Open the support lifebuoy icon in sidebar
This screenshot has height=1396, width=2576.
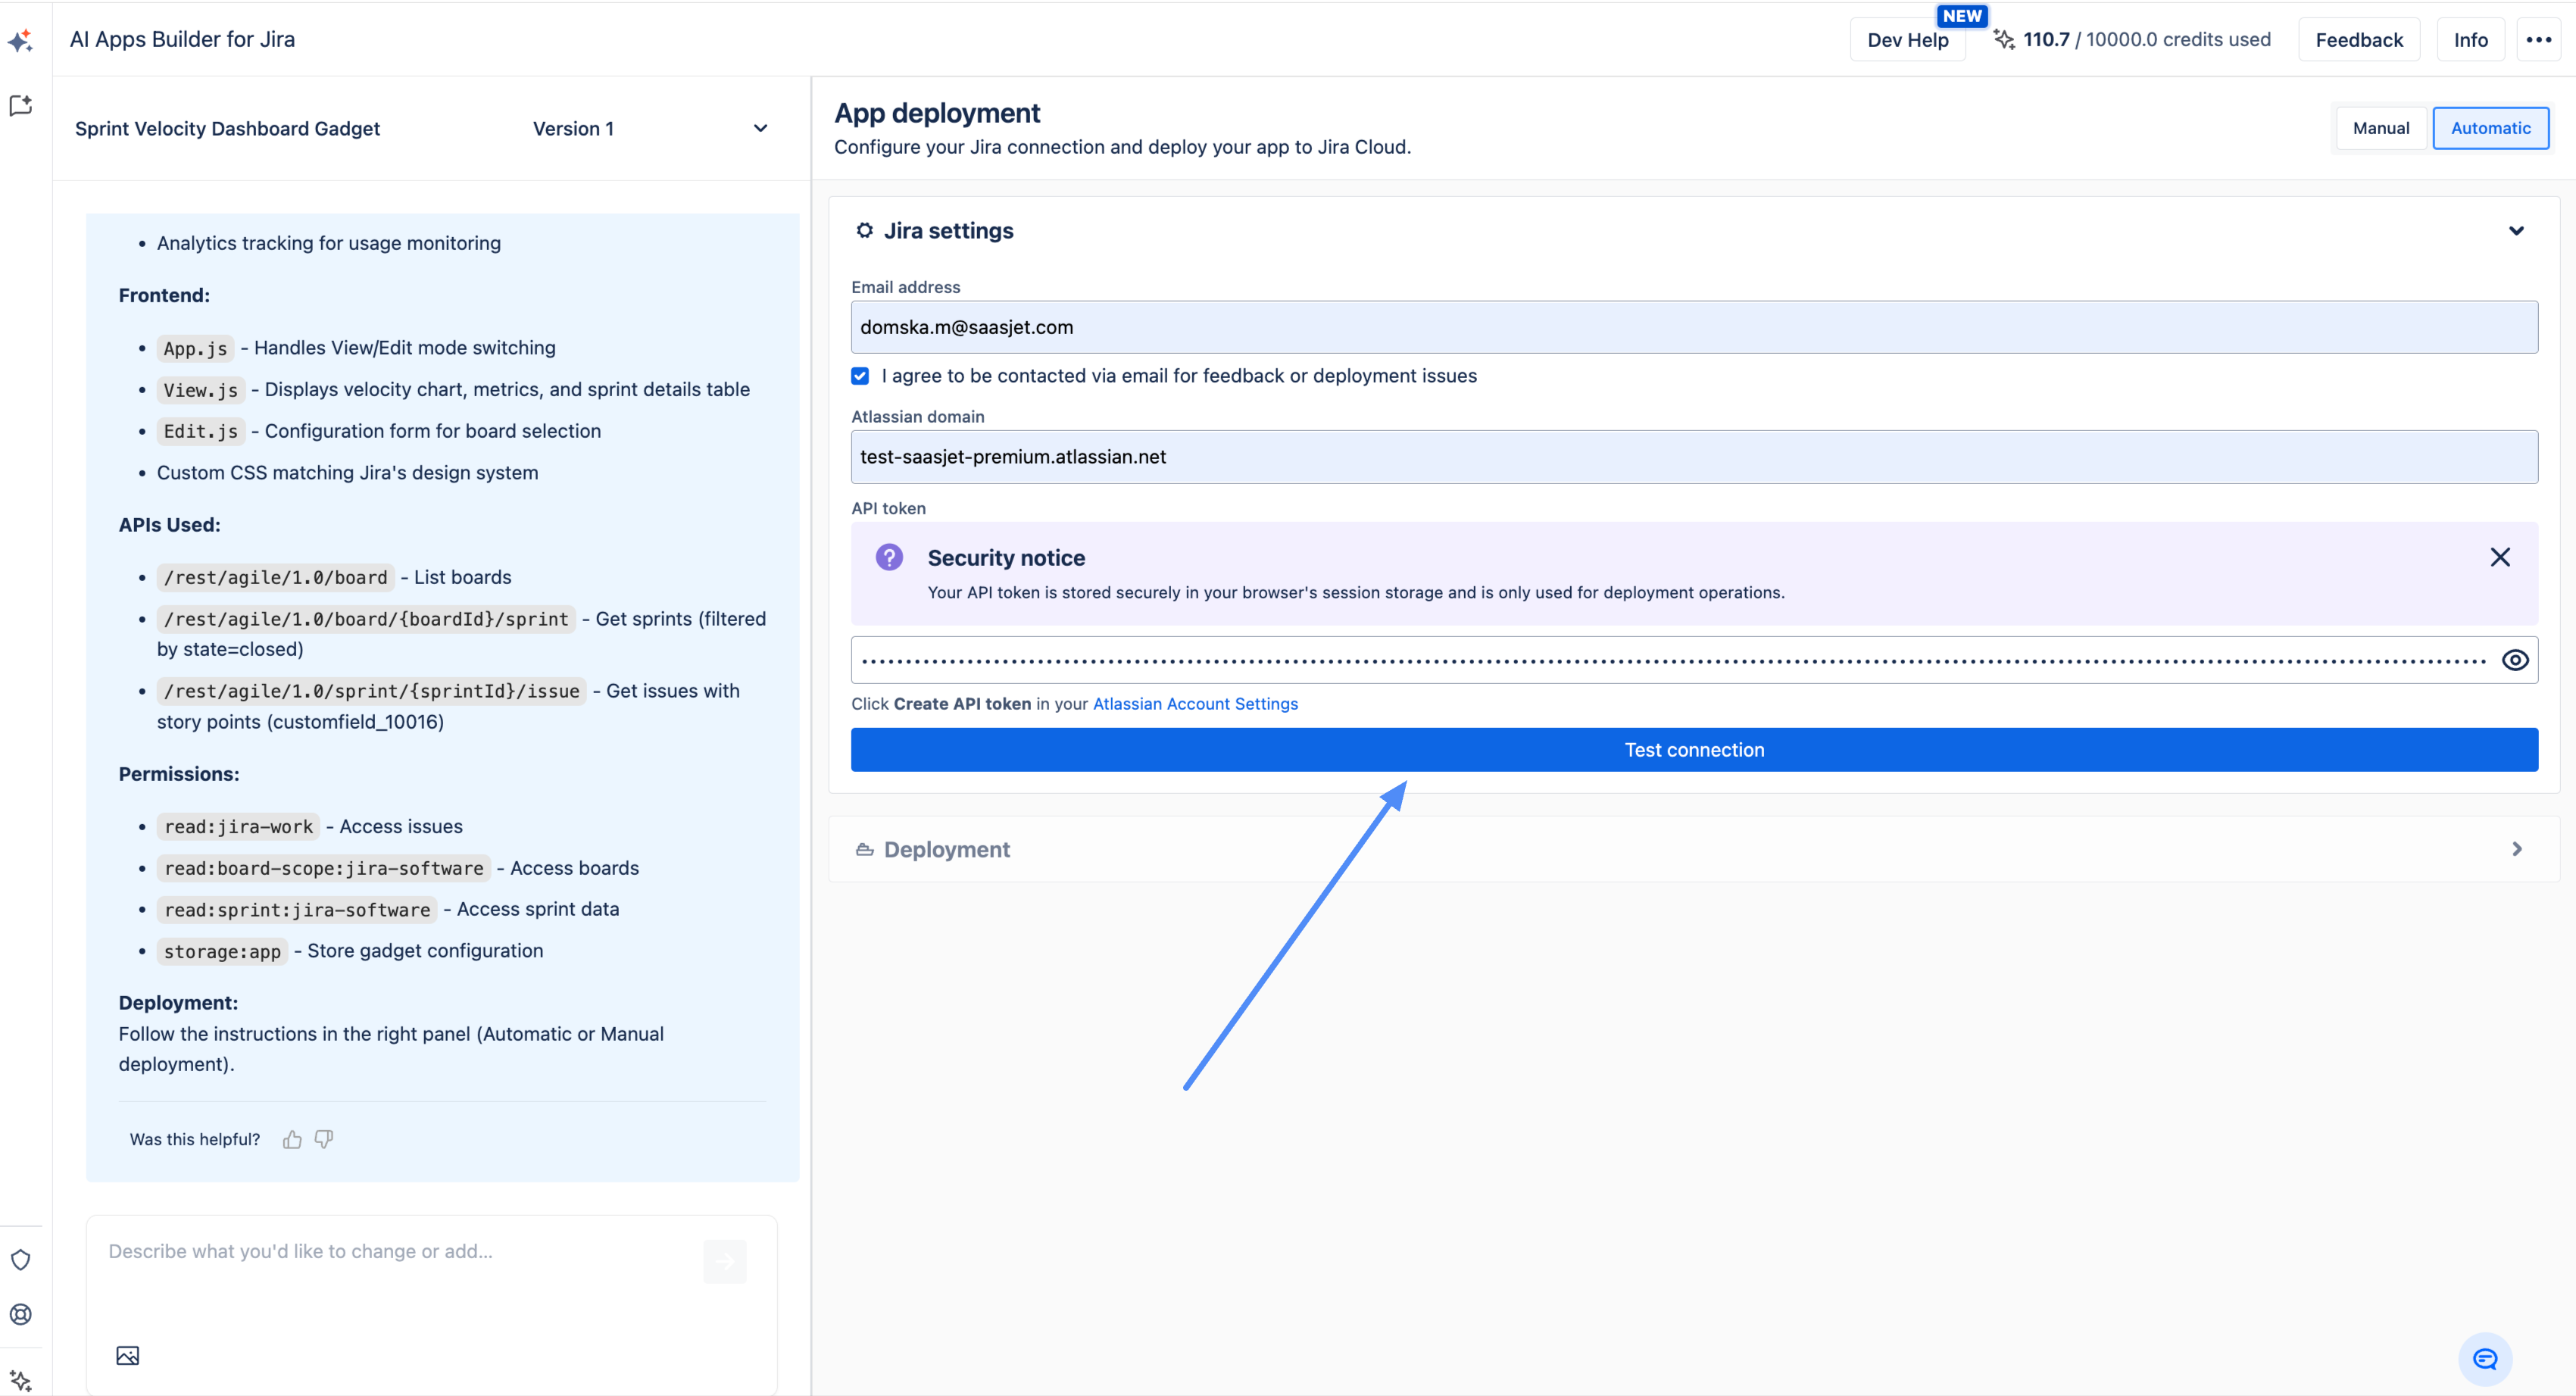click(x=21, y=1314)
